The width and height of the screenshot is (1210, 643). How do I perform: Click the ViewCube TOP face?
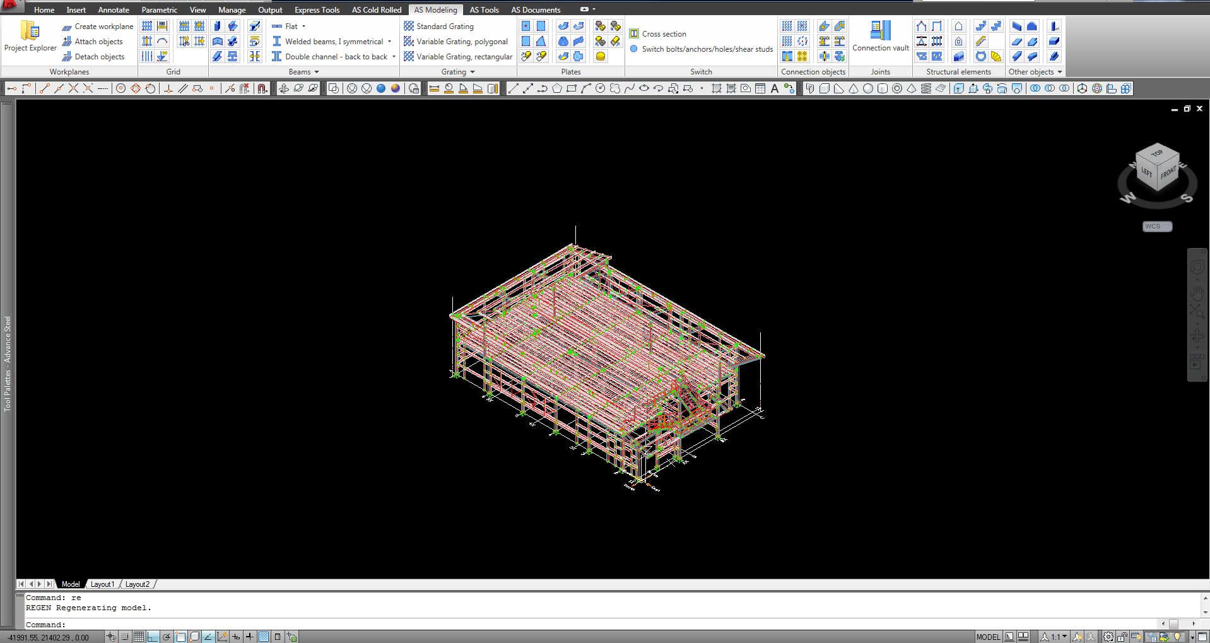1156,154
